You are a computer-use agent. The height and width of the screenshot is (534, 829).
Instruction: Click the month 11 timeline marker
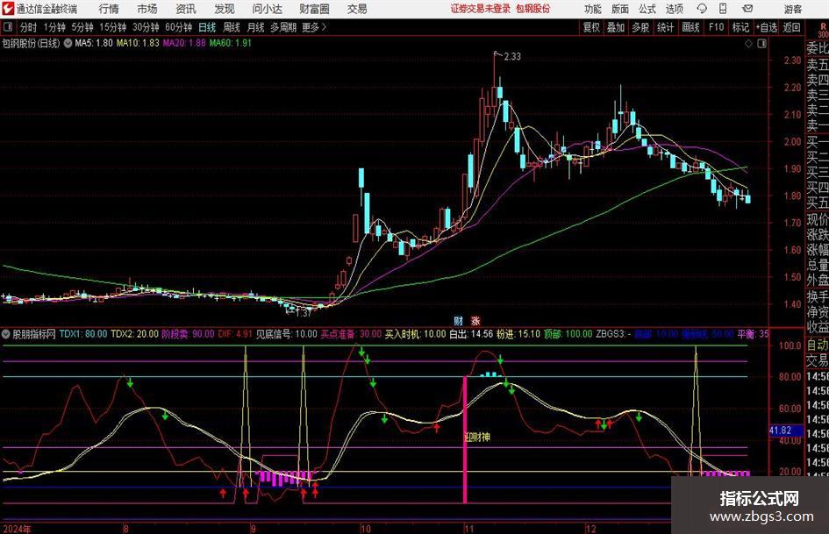point(469,529)
